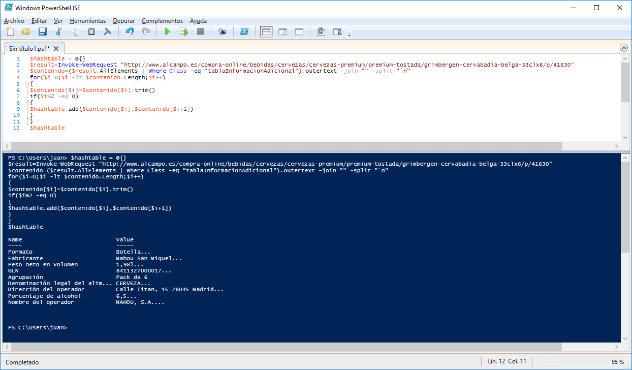Open the Ver menu
The width and height of the screenshot is (632, 370).
point(58,21)
